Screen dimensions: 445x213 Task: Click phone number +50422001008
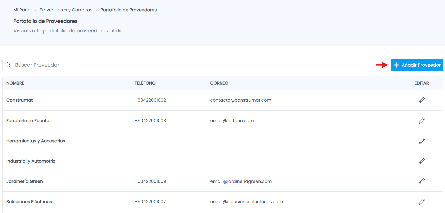tap(150, 121)
